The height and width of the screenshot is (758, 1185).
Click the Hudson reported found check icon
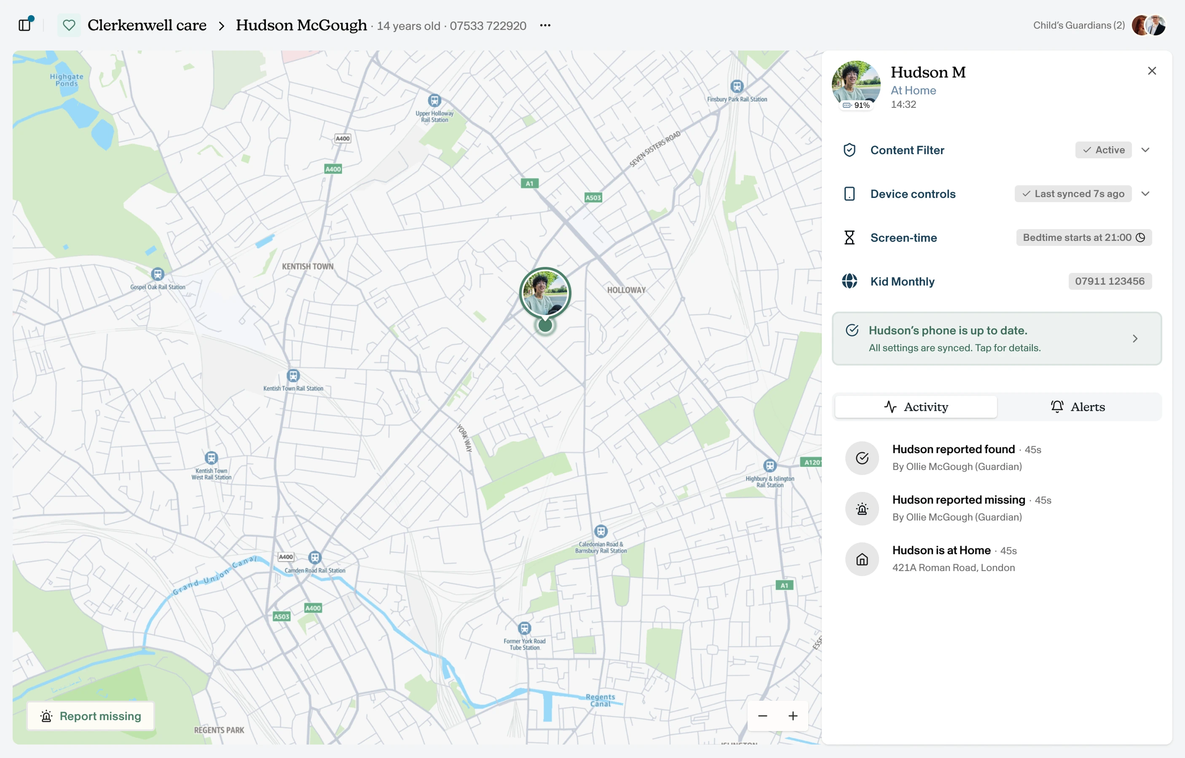coord(862,458)
